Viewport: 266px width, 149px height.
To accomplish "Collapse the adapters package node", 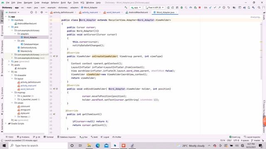I will coord(15,34).
